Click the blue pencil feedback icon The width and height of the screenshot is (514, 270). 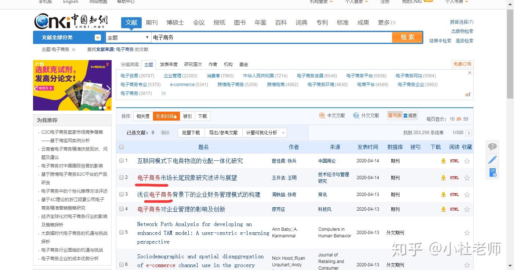coord(492,160)
